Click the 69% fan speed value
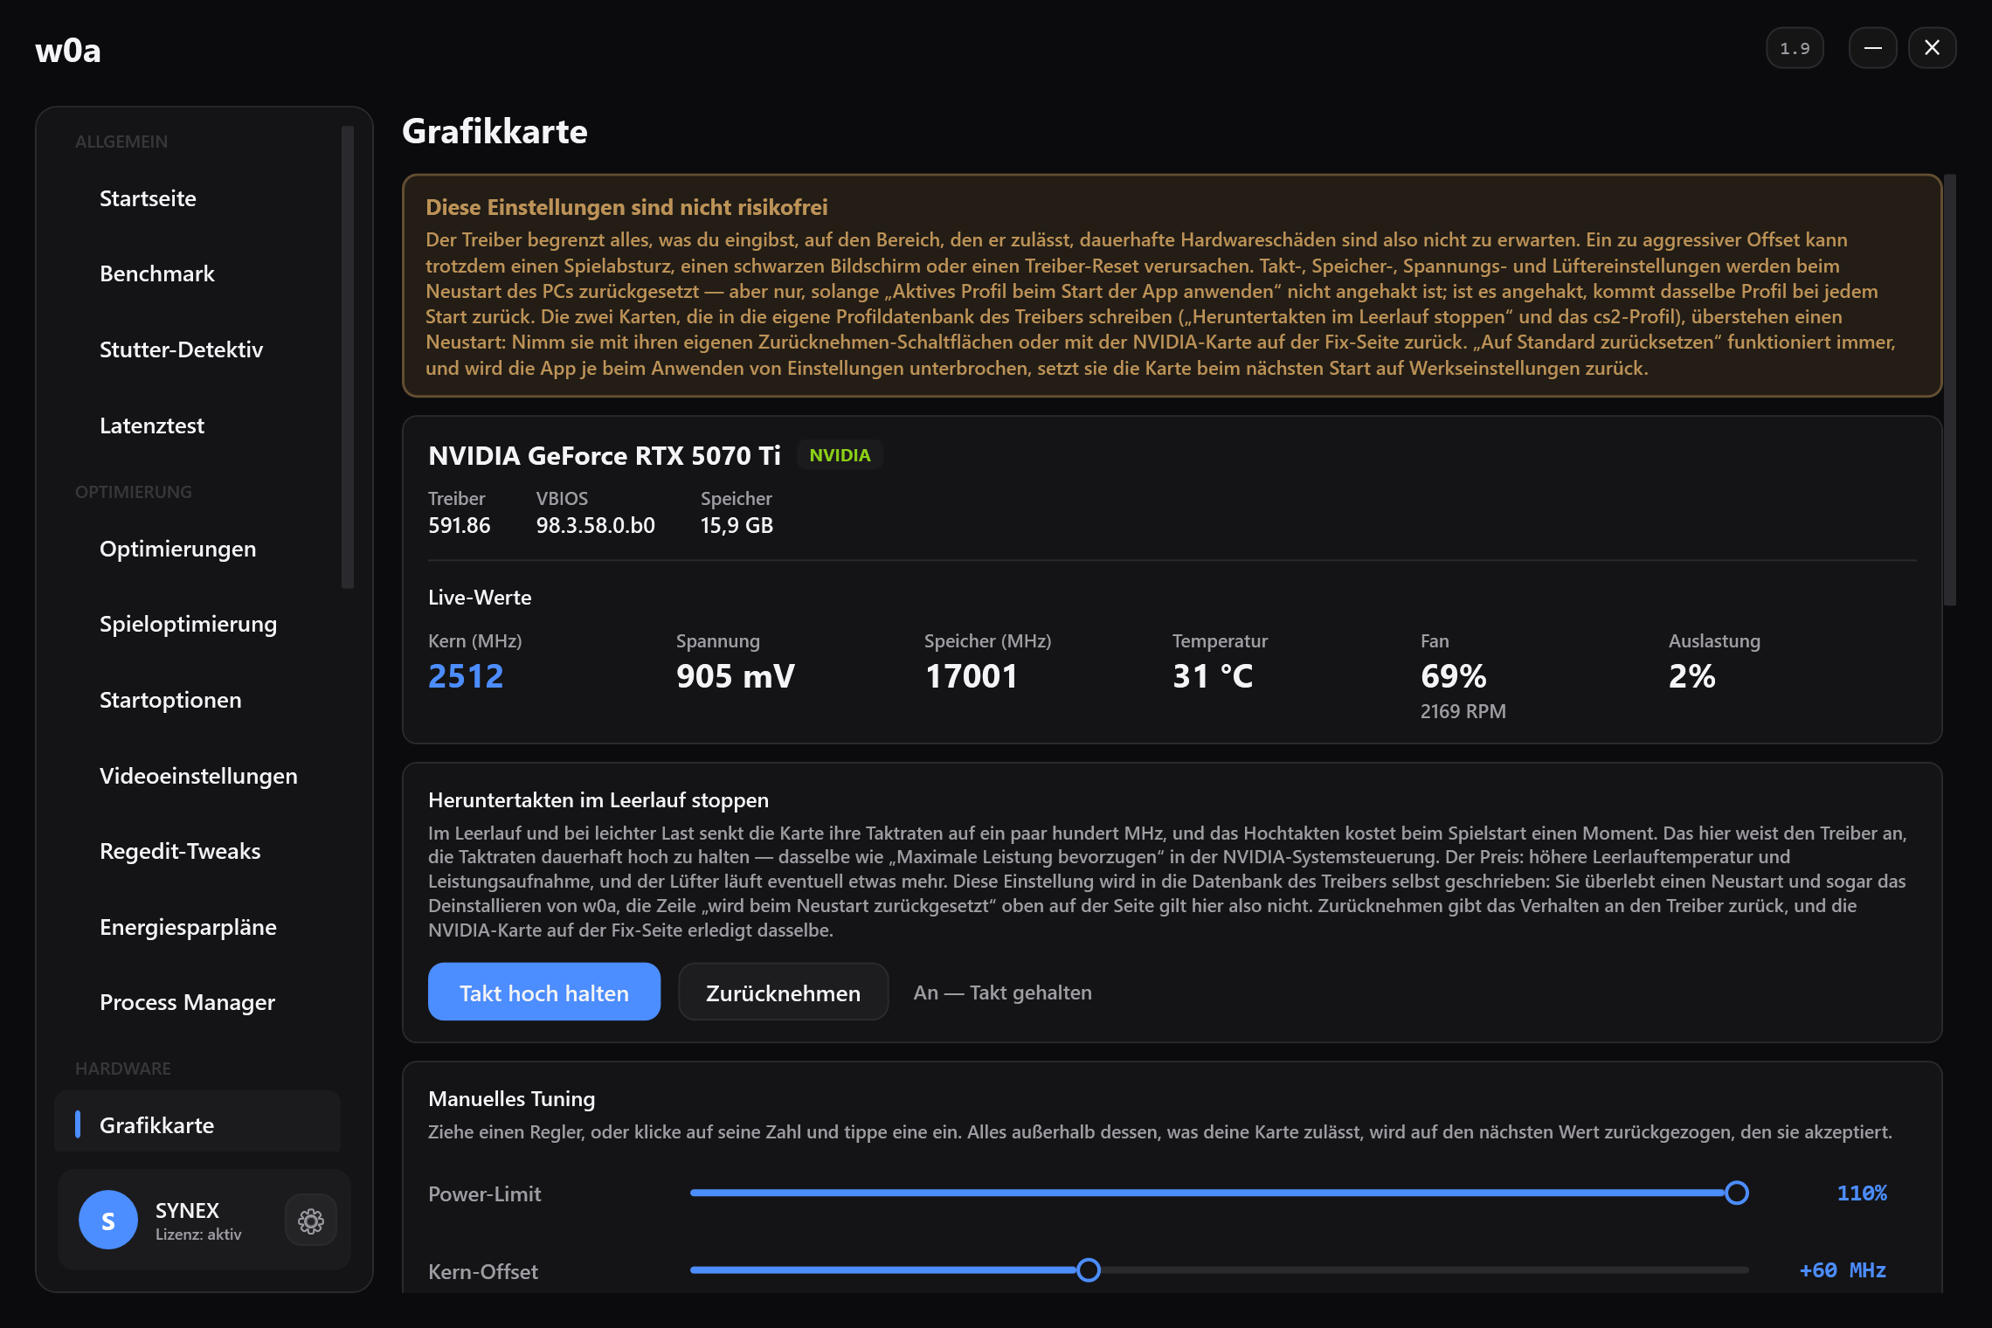 point(1454,676)
